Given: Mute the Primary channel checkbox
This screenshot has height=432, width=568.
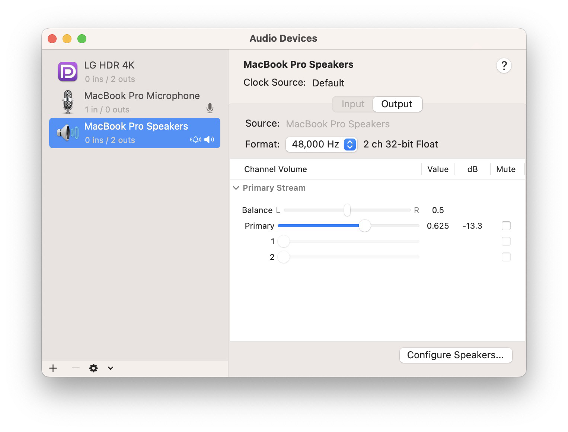Looking at the screenshot, I should click(x=506, y=226).
